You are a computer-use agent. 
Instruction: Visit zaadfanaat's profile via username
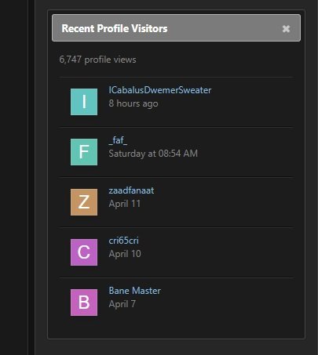click(x=131, y=190)
